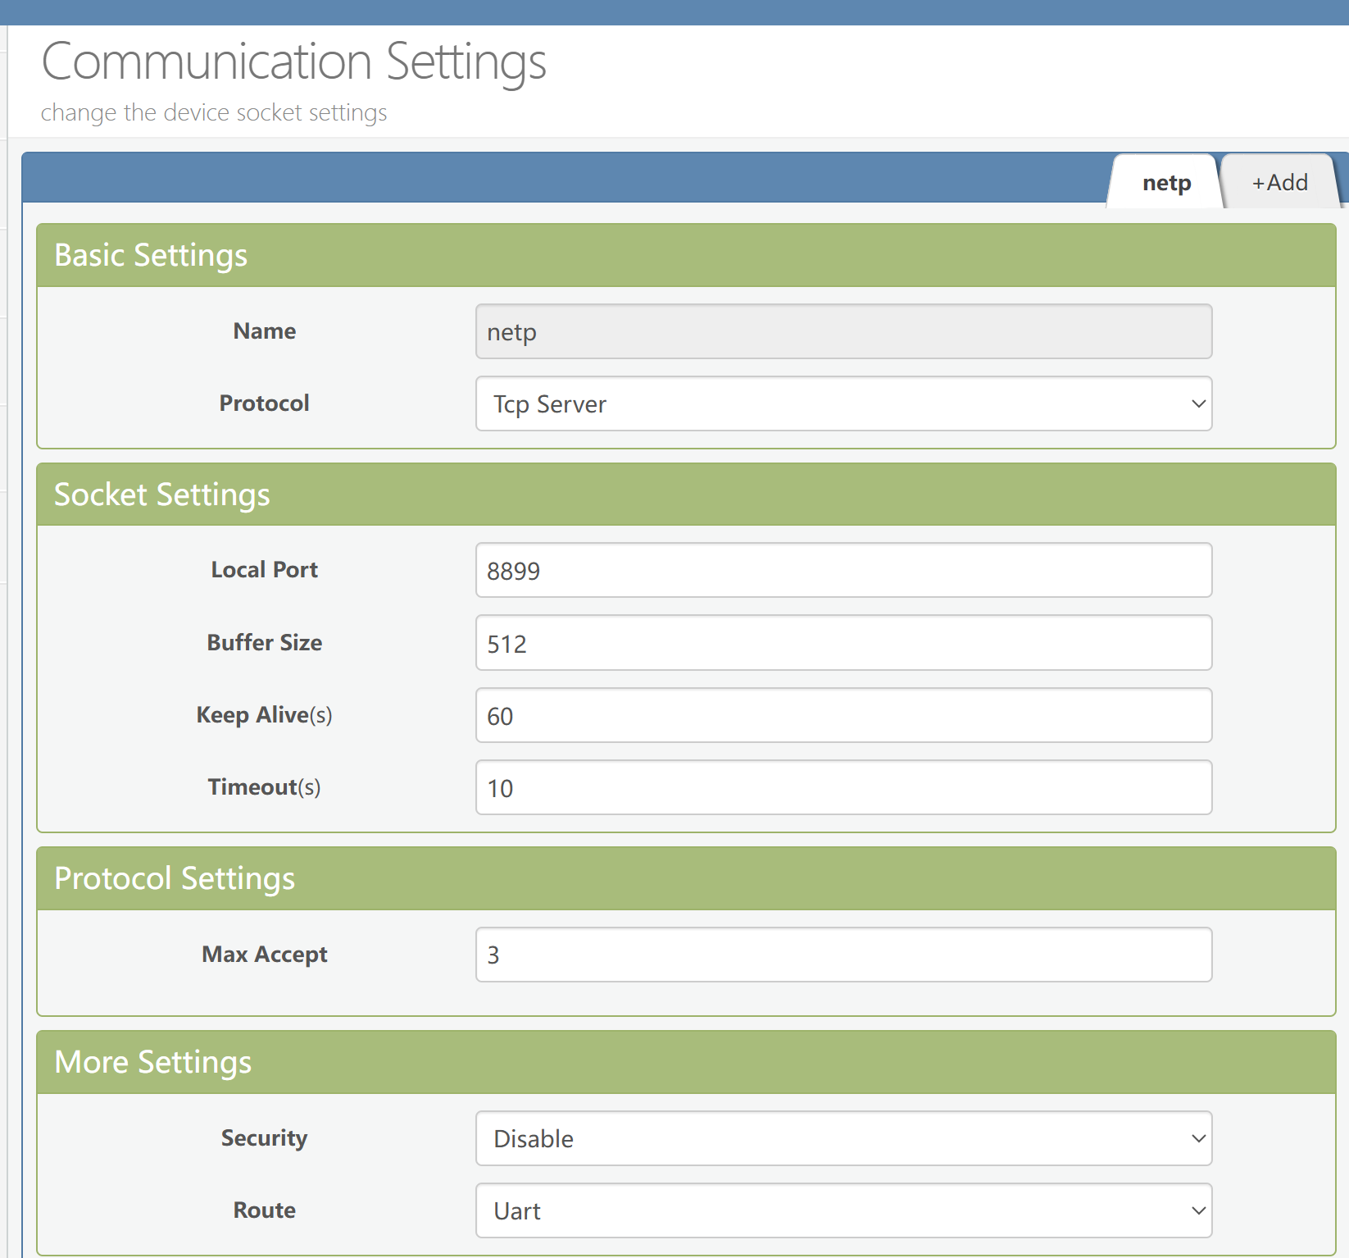Open the Route dropdown showing Uart

(x=843, y=1210)
